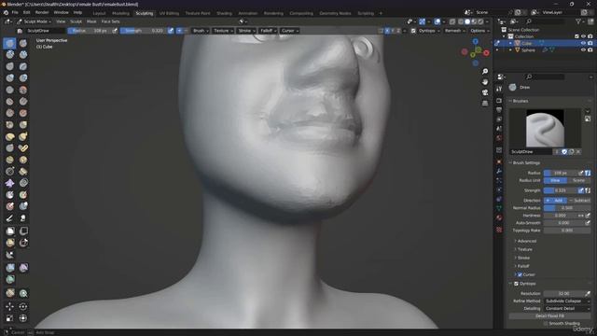
Task: Click the blue Z axis gizmo ball
Action: pyautogui.click(x=476, y=41)
